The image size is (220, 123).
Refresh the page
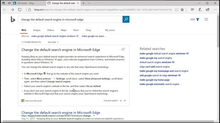pos(20,10)
